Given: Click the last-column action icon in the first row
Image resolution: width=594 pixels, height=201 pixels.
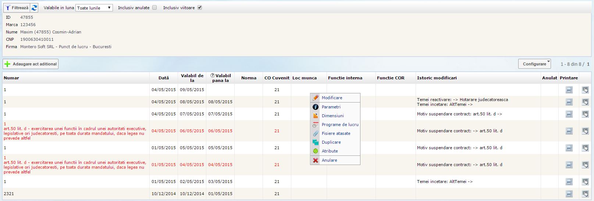Looking at the screenshot, I should [585, 90].
